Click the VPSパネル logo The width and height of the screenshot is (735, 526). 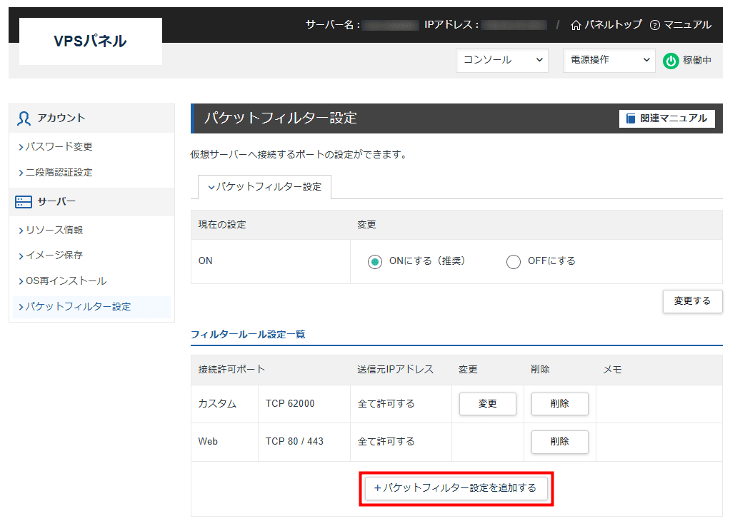point(90,41)
